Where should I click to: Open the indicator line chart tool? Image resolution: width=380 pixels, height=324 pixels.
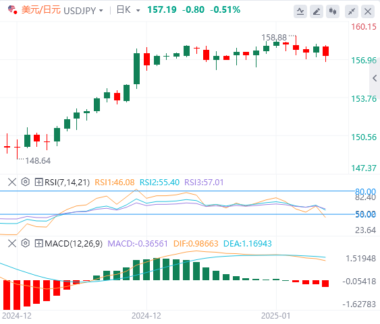300,11
